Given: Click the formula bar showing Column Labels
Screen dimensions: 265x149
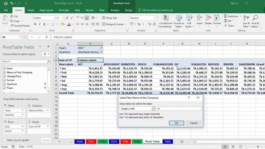Looking at the screenshot, I should 158,37.
